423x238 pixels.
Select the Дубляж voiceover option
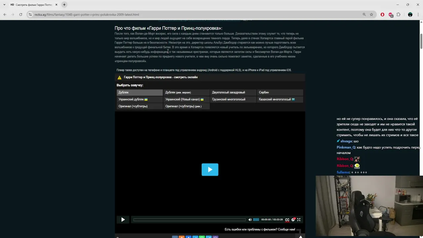pos(140,93)
